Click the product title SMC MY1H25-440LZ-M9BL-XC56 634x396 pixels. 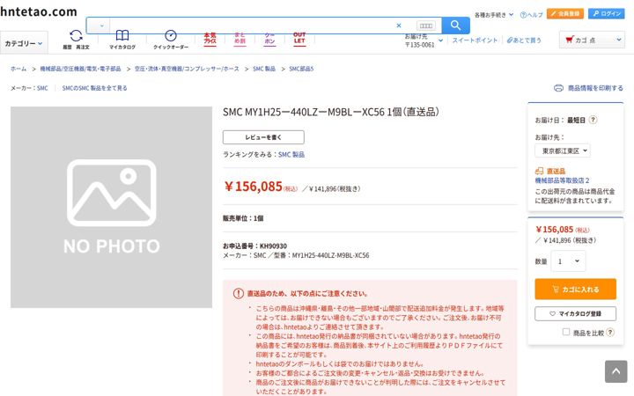(x=331, y=112)
